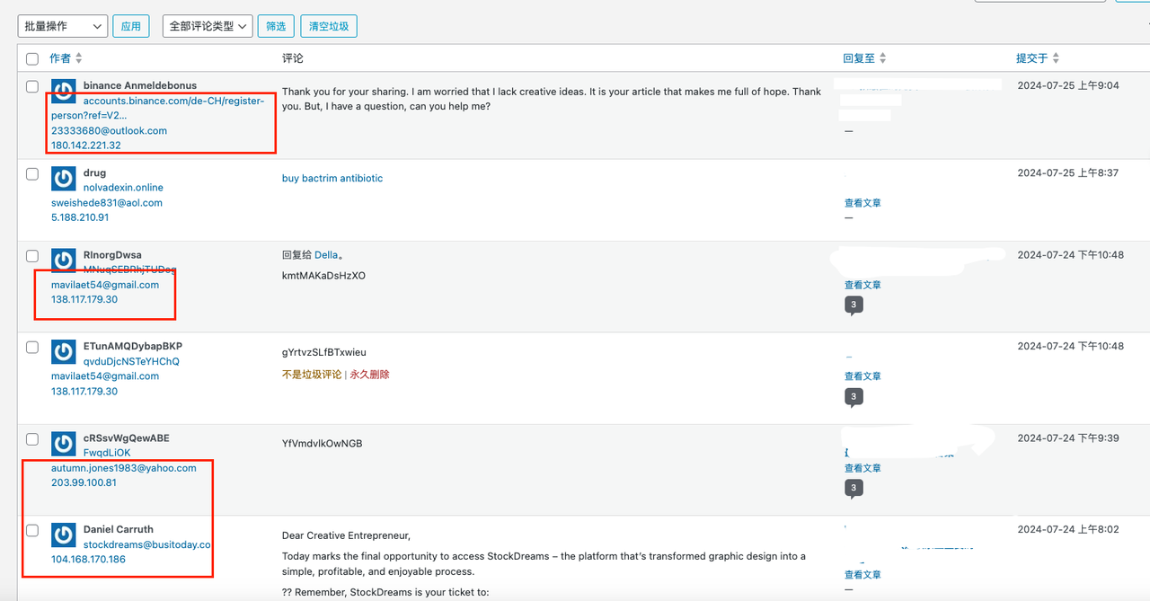Image resolution: width=1150 pixels, height=601 pixels.
Task: Open the 批量操作 bulk actions dropdown
Action: [x=62, y=26]
